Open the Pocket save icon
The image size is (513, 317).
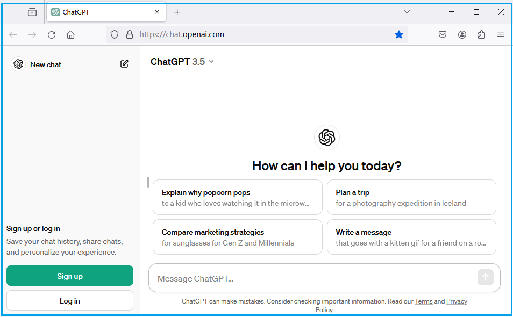click(443, 34)
